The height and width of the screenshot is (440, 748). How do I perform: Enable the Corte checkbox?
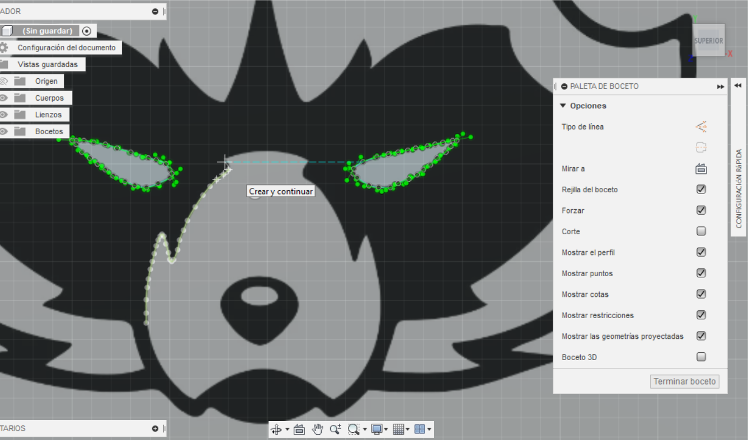(x=701, y=231)
